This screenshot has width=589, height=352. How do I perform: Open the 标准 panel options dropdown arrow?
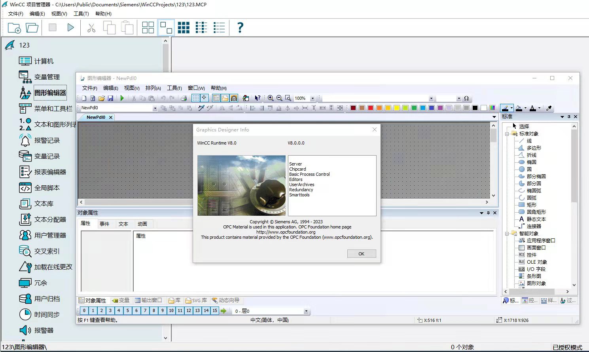pos(562,117)
